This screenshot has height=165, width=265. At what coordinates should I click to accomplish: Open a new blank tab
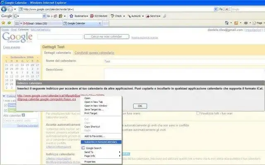pyautogui.click(x=106, y=23)
